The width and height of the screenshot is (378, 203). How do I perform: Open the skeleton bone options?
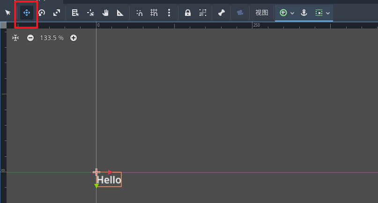pyautogui.click(x=221, y=13)
